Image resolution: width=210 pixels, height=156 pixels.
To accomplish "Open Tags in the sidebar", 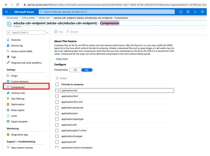I will (x=13, y=57).
